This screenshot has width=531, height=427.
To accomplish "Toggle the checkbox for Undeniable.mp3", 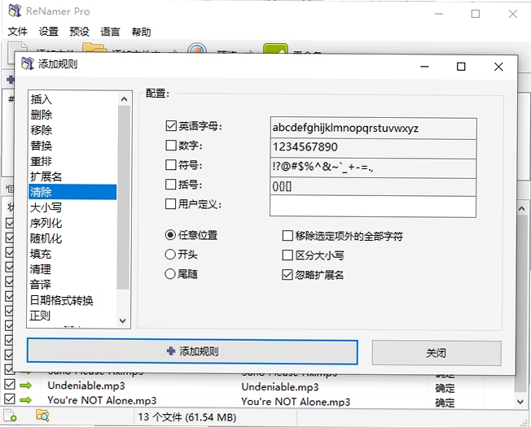I will (x=10, y=385).
